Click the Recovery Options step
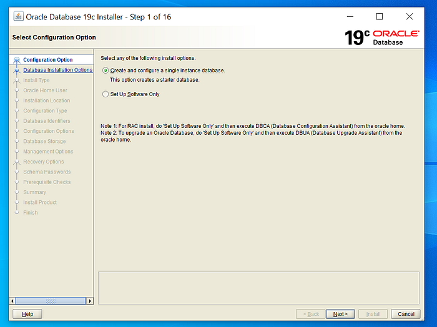This screenshot has width=437, height=327. click(44, 162)
